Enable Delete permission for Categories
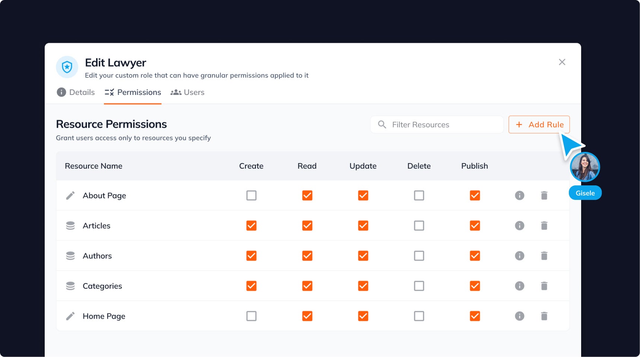This screenshot has width=640, height=357. point(419,286)
